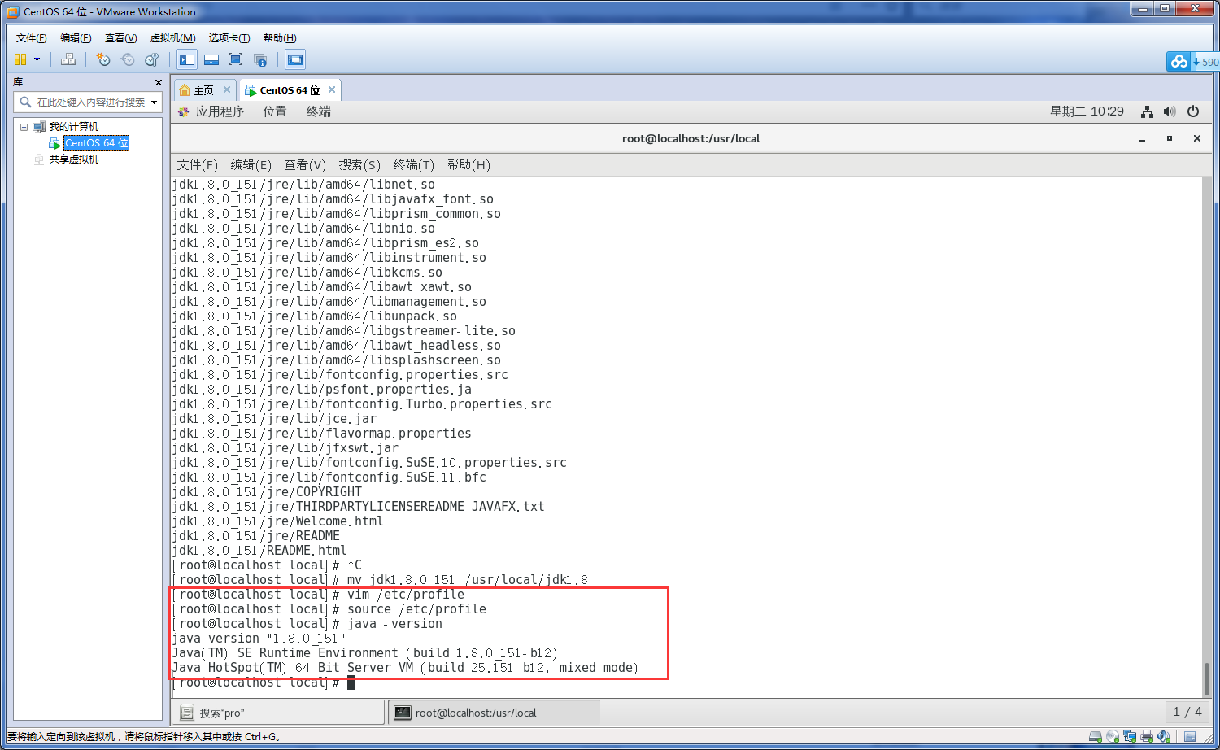This screenshot has height=750, width=1220.
Task: Open VMware 查看(V) menu
Action: click(120, 38)
